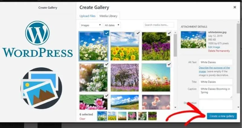Uncheck the white daisies image checkmark
This screenshot has height=128, width=242.
(106, 33)
